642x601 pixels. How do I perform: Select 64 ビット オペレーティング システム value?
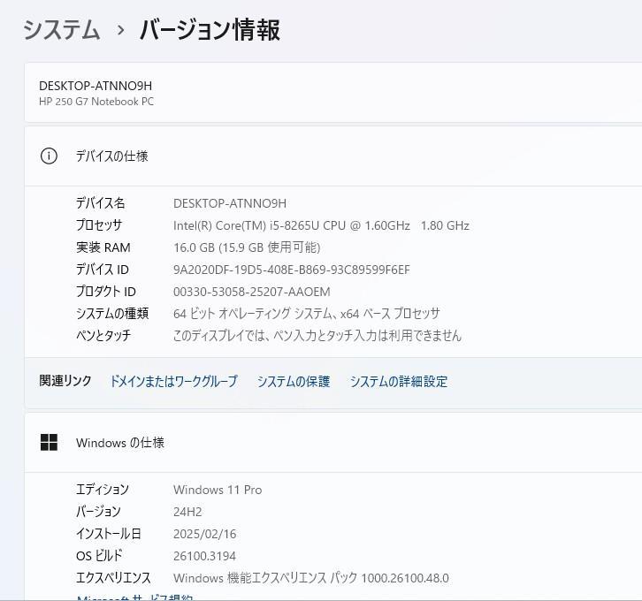click(306, 314)
